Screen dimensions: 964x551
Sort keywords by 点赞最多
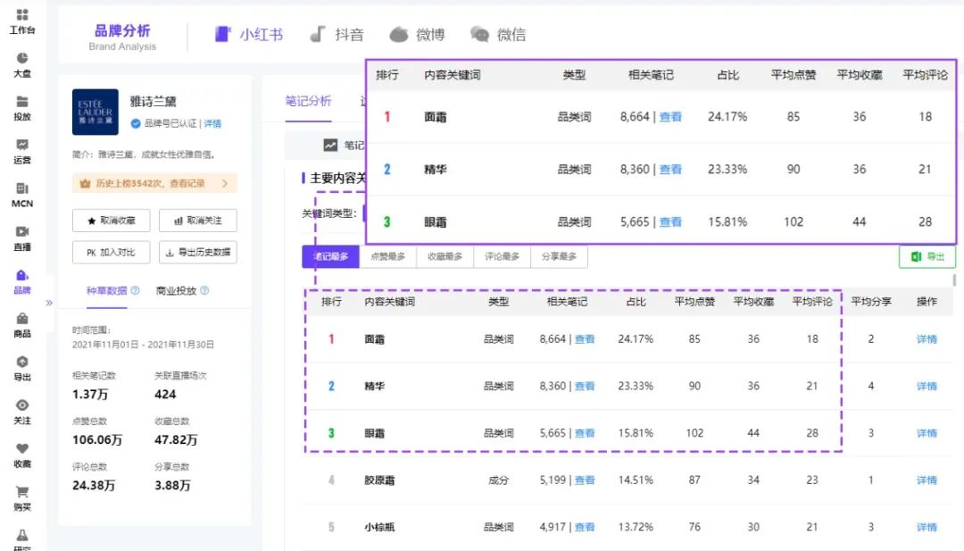click(x=388, y=256)
